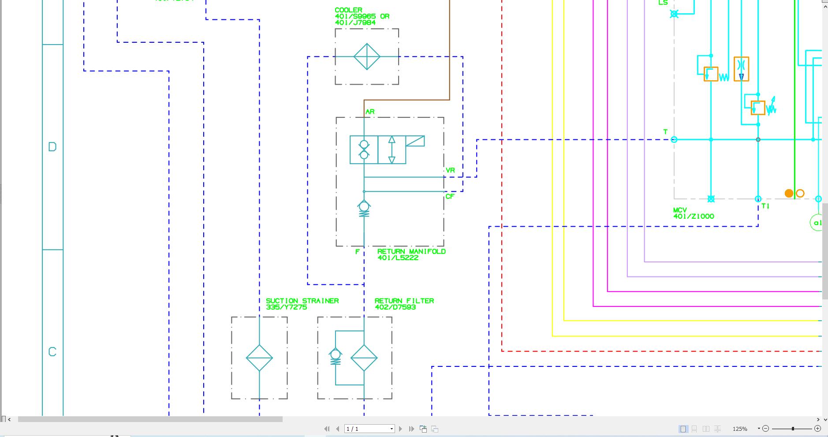
Task: Click inside the page number field
Action: click(364, 429)
